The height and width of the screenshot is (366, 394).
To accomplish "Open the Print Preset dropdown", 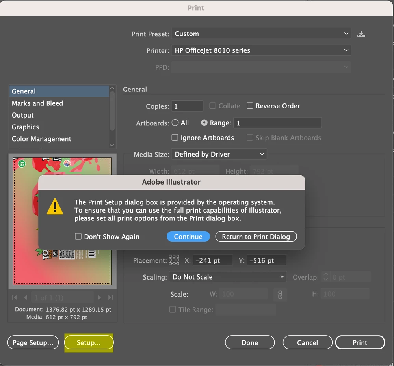I will (x=261, y=34).
